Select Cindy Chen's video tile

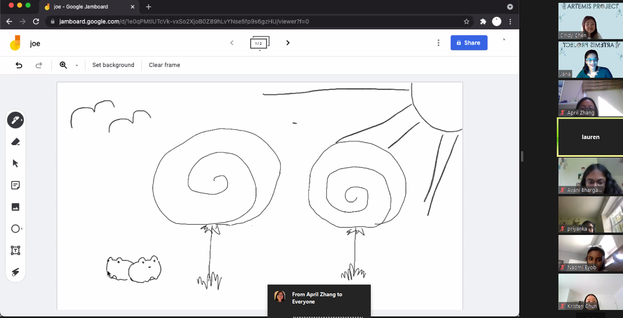pos(591,21)
